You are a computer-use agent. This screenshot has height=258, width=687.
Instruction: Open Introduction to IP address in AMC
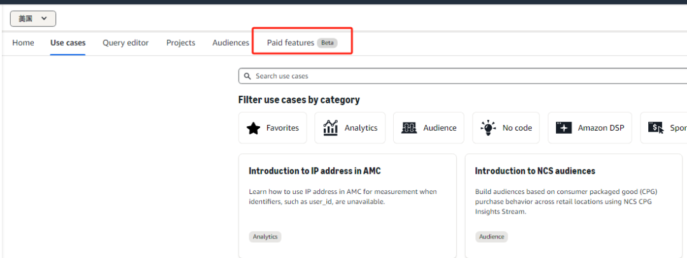click(x=314, y=171)
